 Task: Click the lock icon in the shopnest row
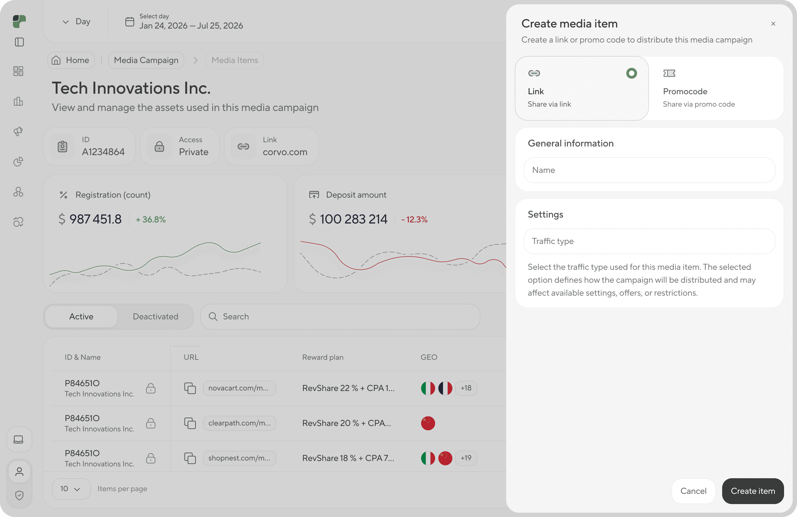(x=151, y=458)
